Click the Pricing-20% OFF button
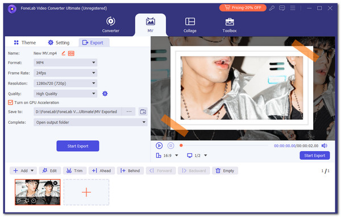341x217 pixels. point(243,8)
